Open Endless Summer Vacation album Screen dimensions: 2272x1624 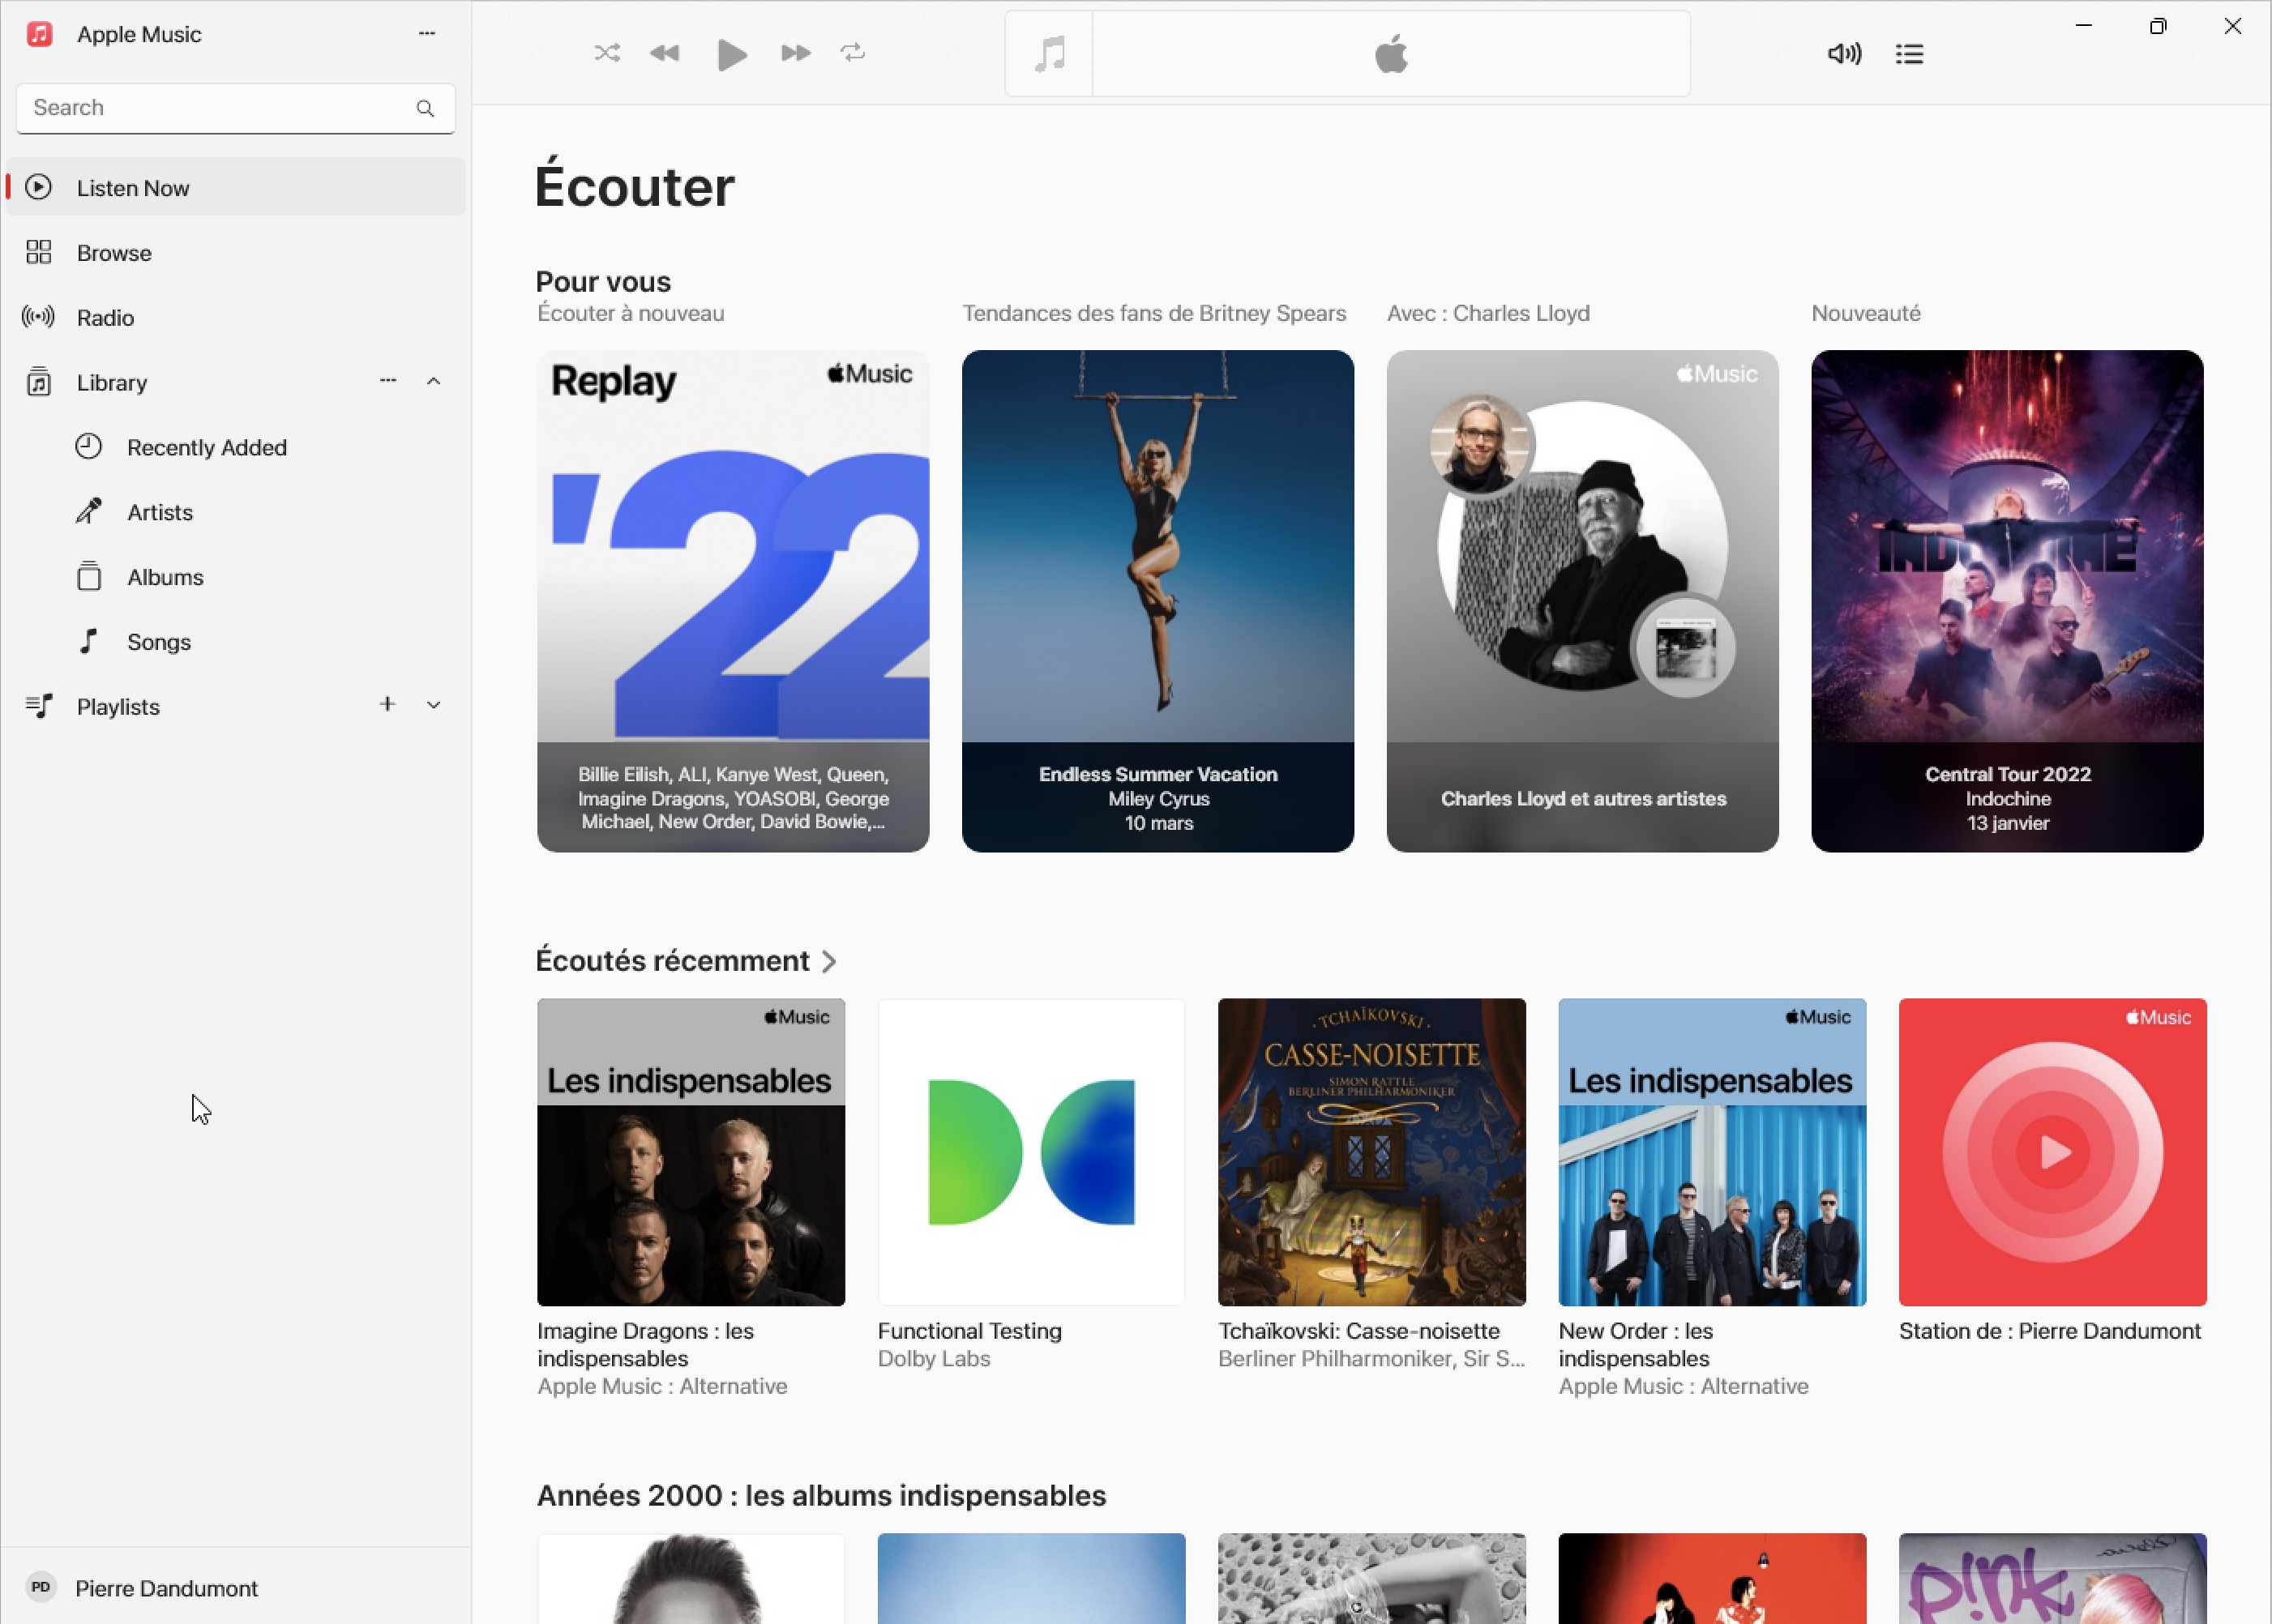point(1158,601)
